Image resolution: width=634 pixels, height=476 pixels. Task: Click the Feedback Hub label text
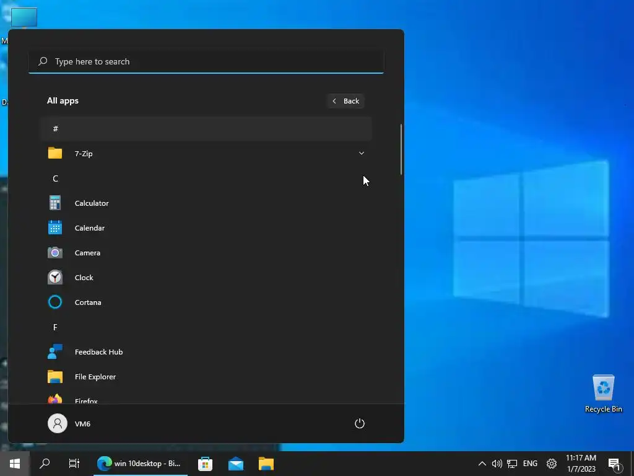click(98, 352)
